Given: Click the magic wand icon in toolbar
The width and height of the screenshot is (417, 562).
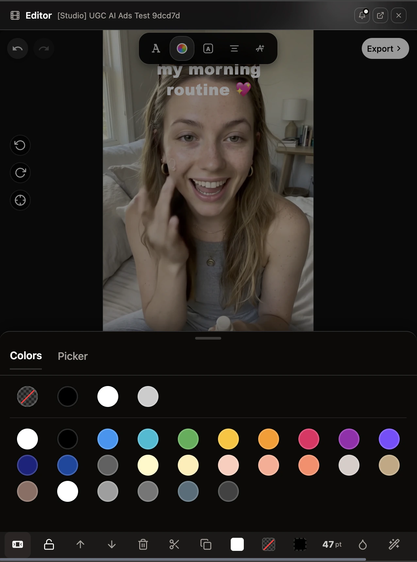Looking at the screenshot, I should tap(394, 544).
